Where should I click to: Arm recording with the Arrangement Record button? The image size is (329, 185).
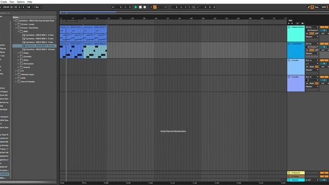click(145, 7)
